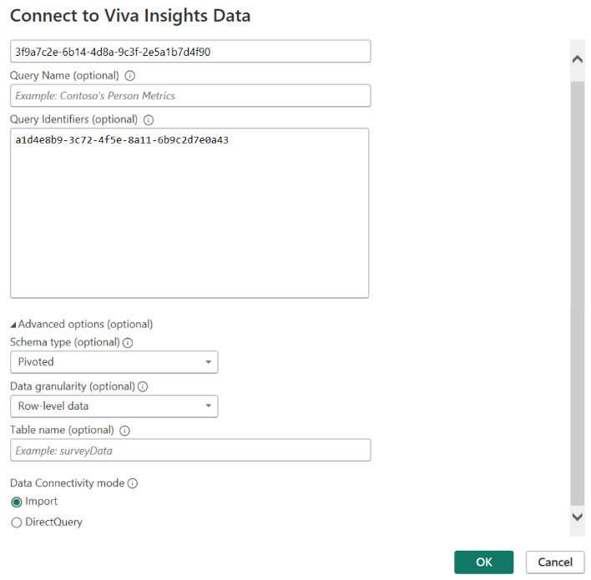Screen dimensions: 591x580
Task: Click the vertical scrollbar thumb
Action: (x=578, y=294)
